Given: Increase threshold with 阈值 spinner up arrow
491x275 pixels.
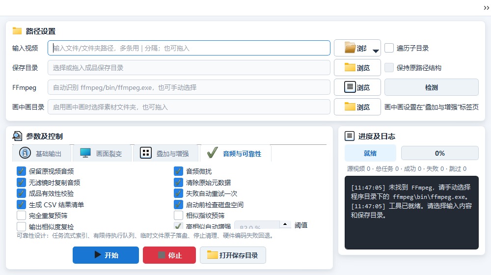Looking at the screenshot, I should [285, 224].
